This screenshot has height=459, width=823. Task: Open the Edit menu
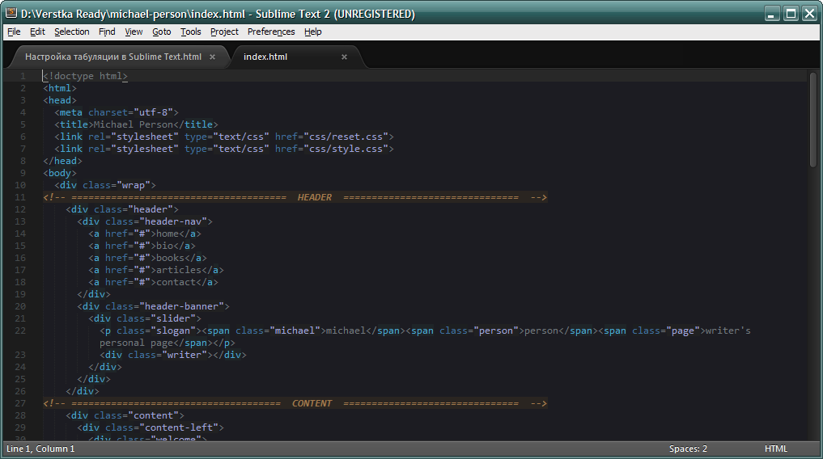pos(37,32)
